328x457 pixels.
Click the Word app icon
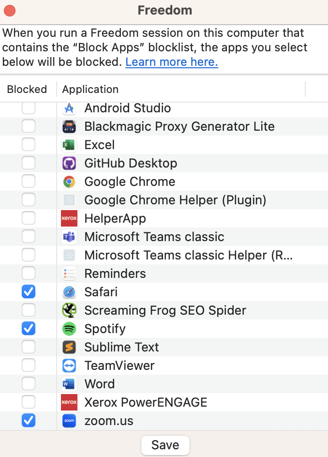pyautogui.click(x=69, y=384)
